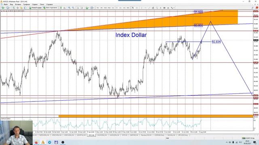259x145 pixels.
Task: Switch to the USDCHF chart tab
Action: tap(57, 135)
